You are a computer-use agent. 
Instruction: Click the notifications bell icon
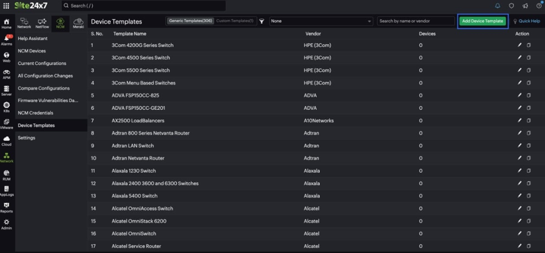click(497, 6)
